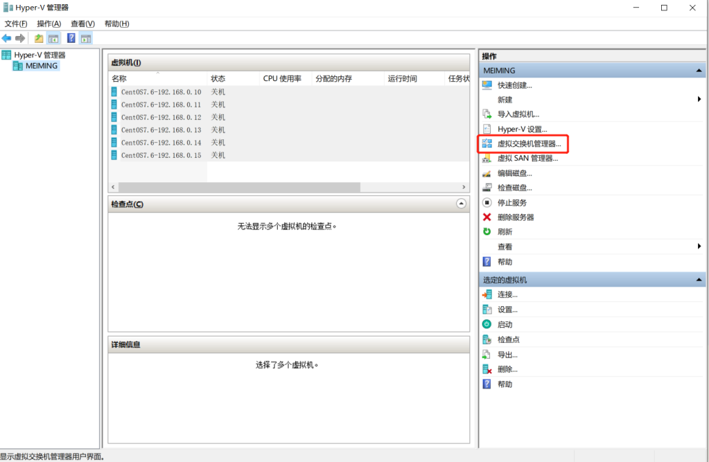Expand the 查看 submenu arrow in the actions pane

699,247
